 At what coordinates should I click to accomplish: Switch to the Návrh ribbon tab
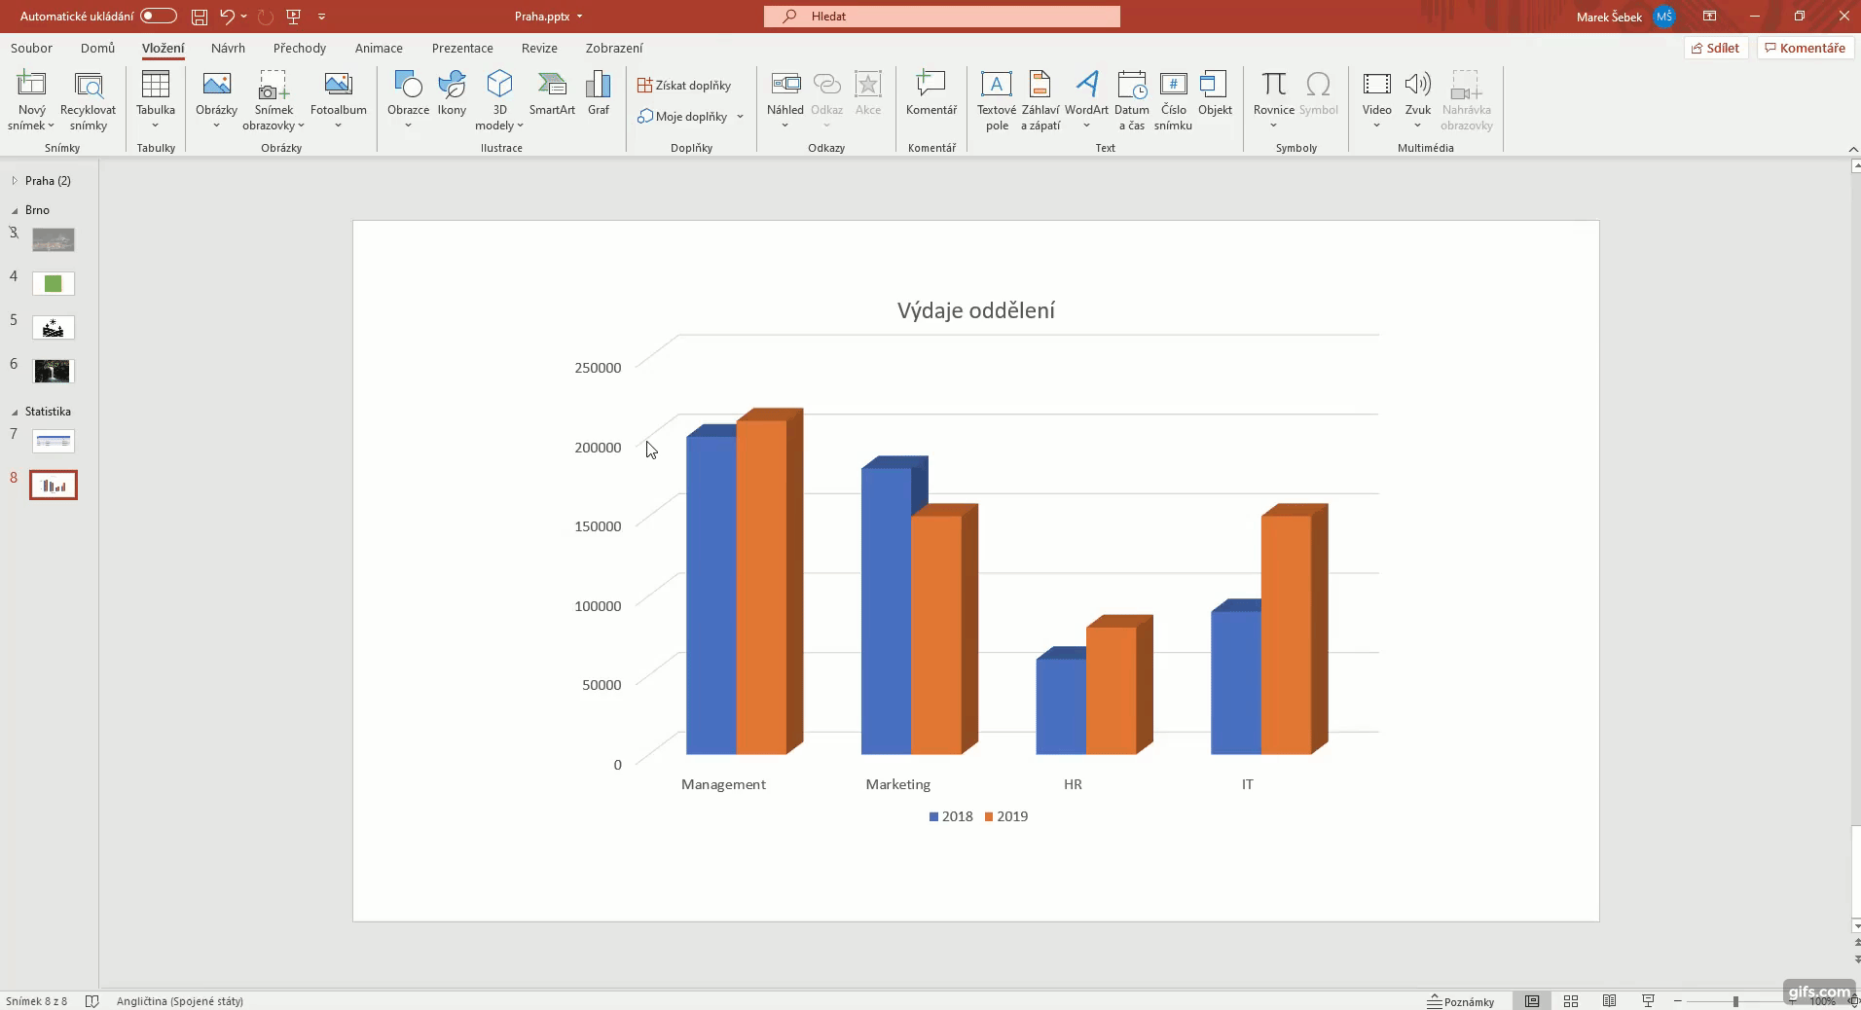pos(229,48)
